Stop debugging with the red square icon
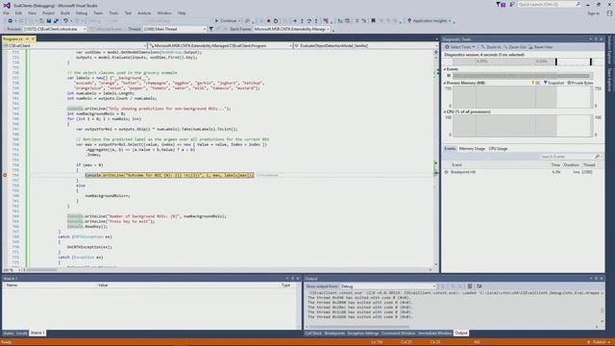Image resolution: width=615 pixels, height=346 pixels. click(269, 21)
